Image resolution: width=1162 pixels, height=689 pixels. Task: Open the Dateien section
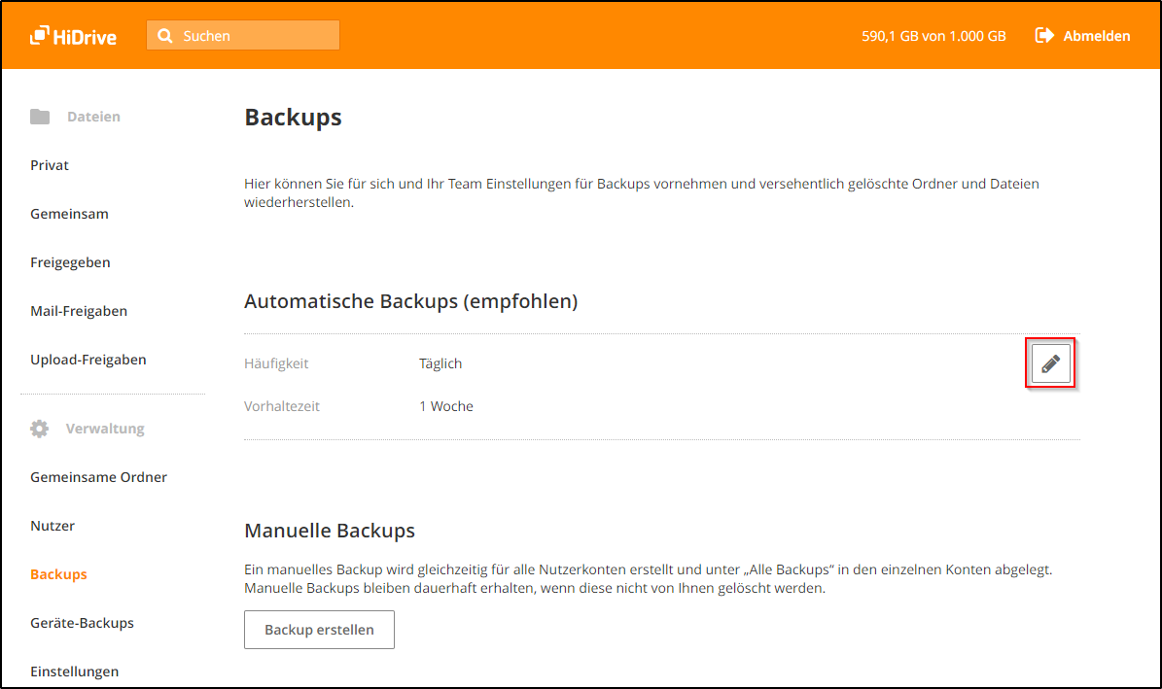(93, 117)
